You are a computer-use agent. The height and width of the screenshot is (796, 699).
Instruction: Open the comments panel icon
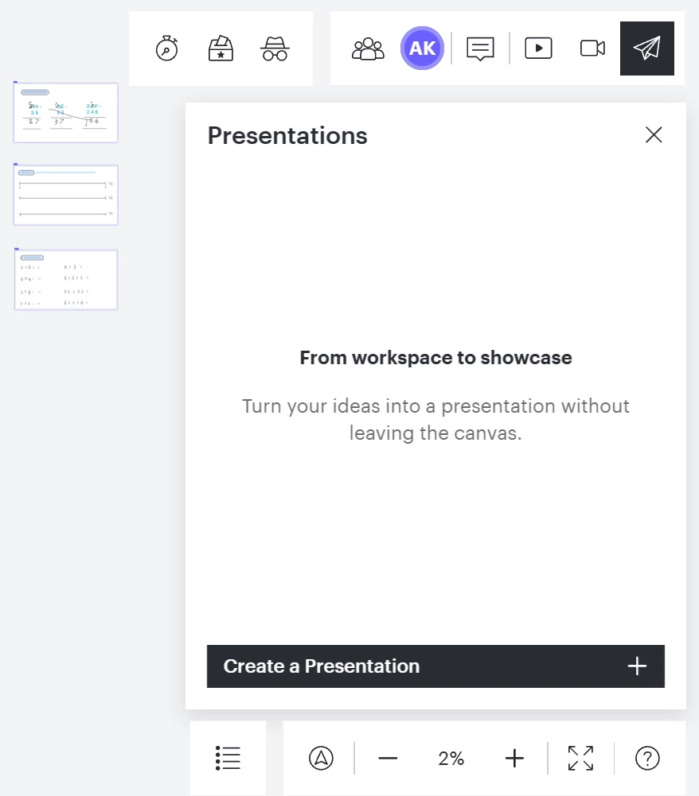click(480, 49)
